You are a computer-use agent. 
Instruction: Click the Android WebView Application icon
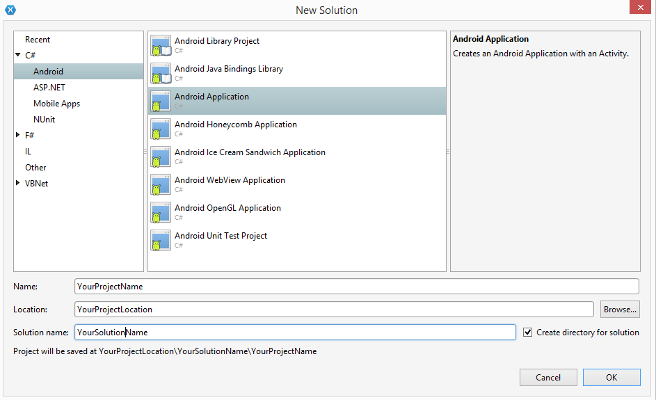click(x=161, y=184)
